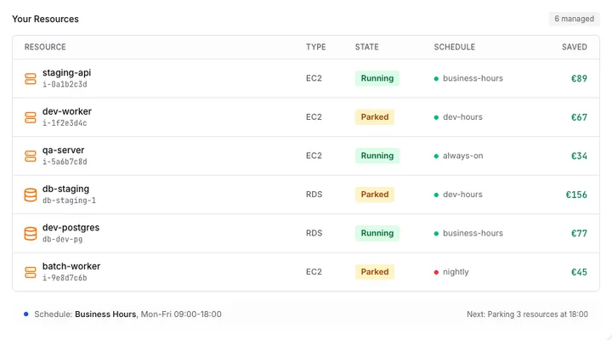
Task: Click the €67 saved amount
Action: click(579, 117)
